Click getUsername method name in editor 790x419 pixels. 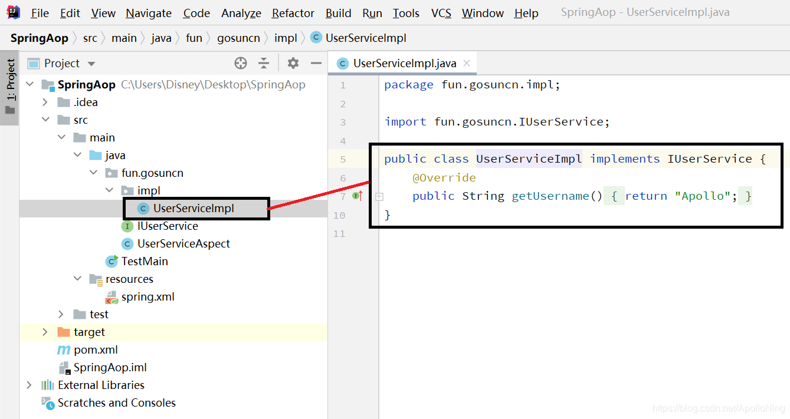[x=550, y=196]
